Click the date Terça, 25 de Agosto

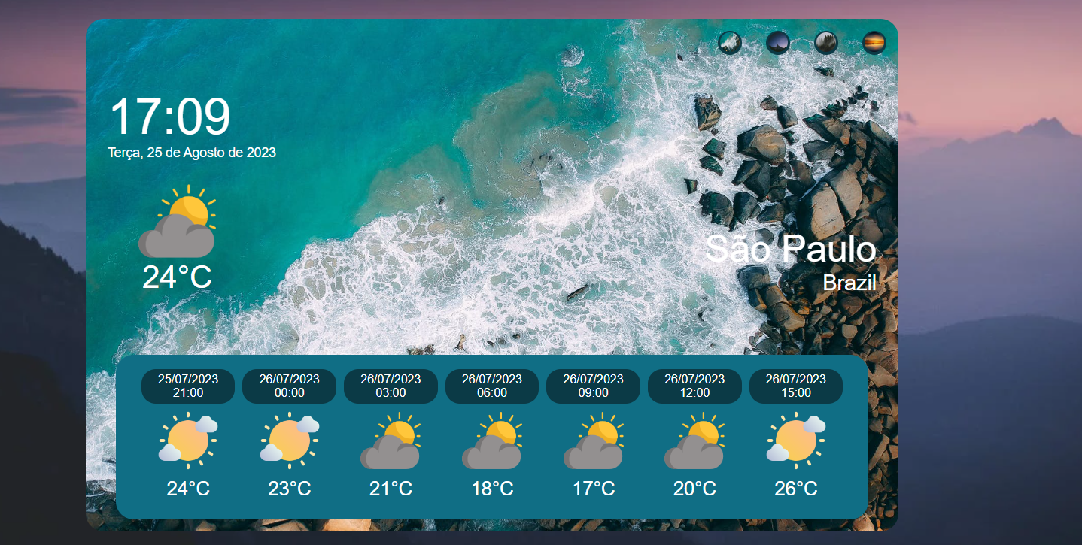click(x=191, y=152)
